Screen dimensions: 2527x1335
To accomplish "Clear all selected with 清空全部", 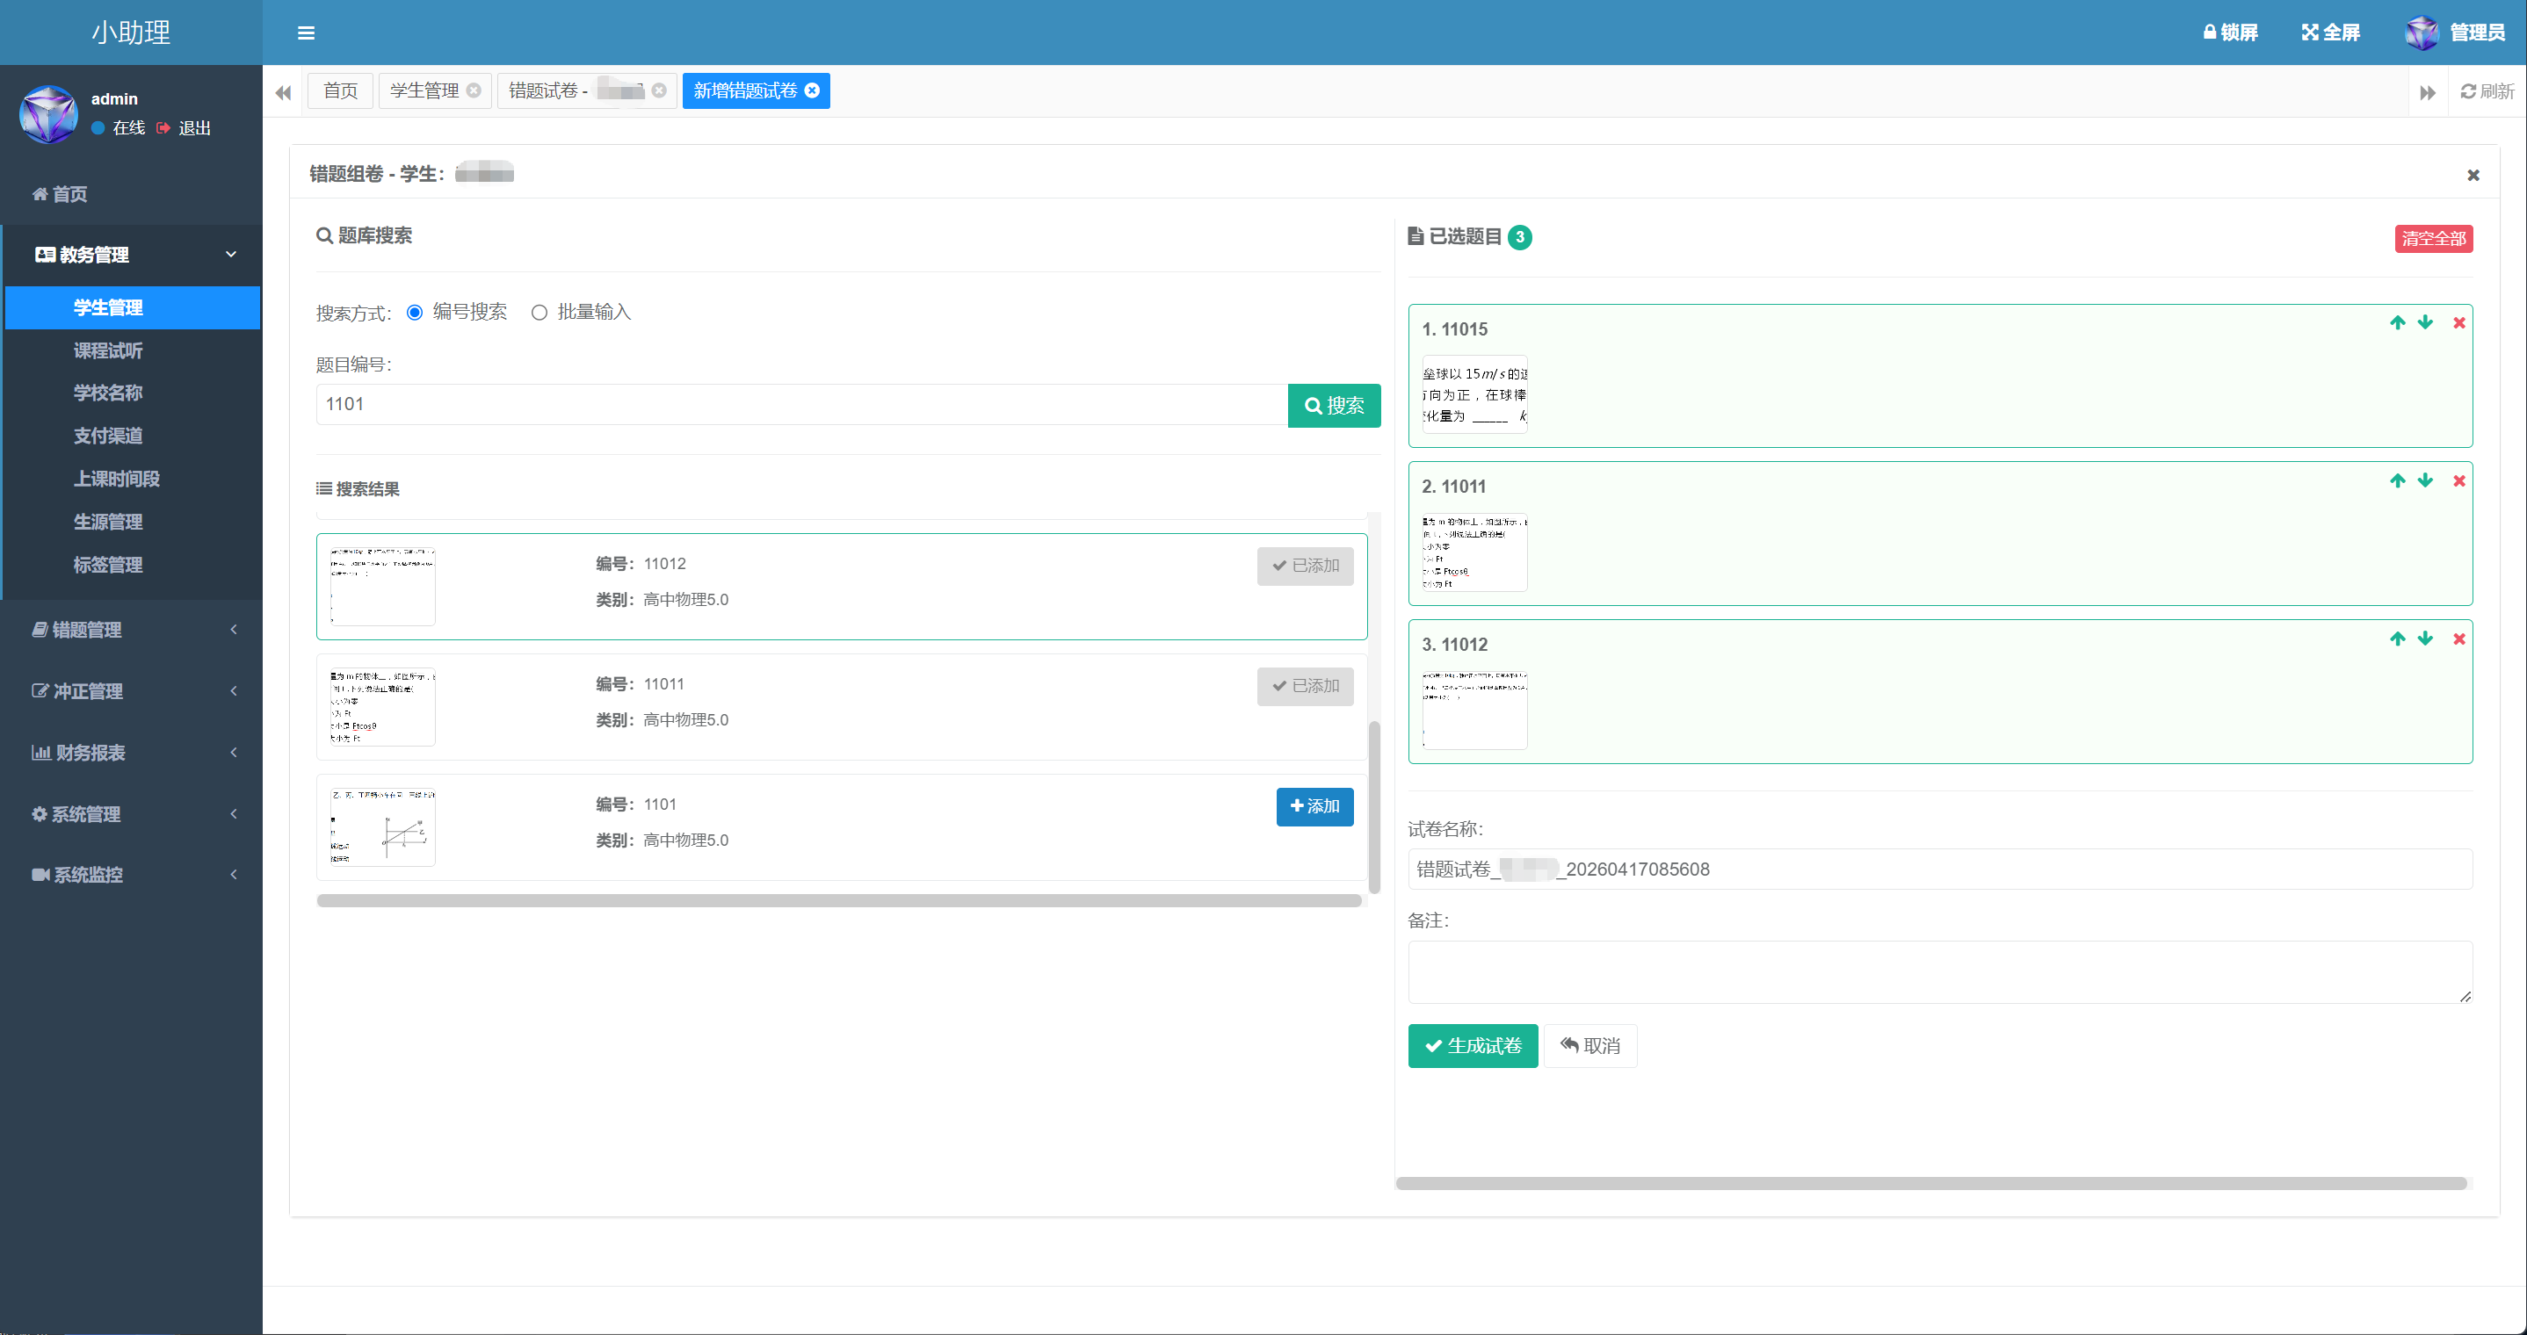I will [x=2433, y=240].
